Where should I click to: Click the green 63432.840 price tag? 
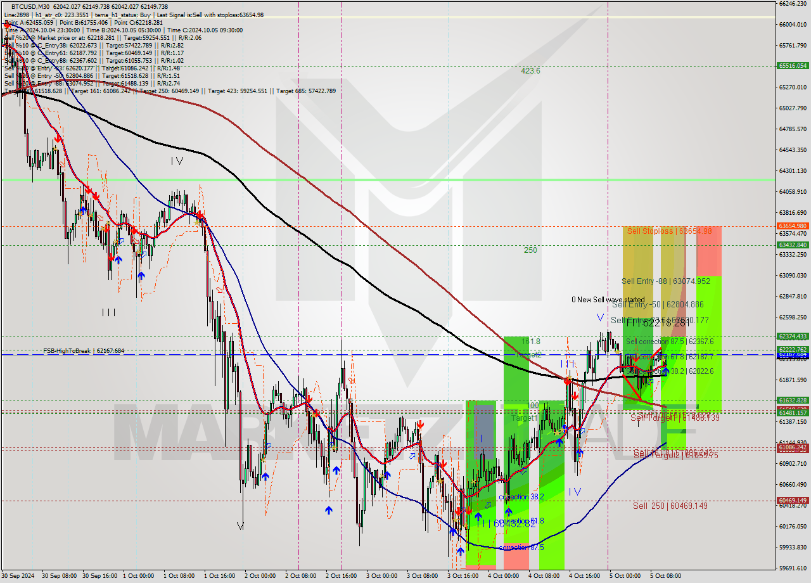[792, 245]
